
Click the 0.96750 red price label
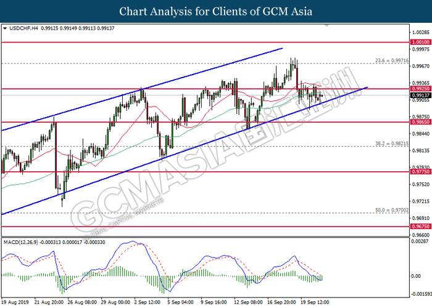[421, 226]
